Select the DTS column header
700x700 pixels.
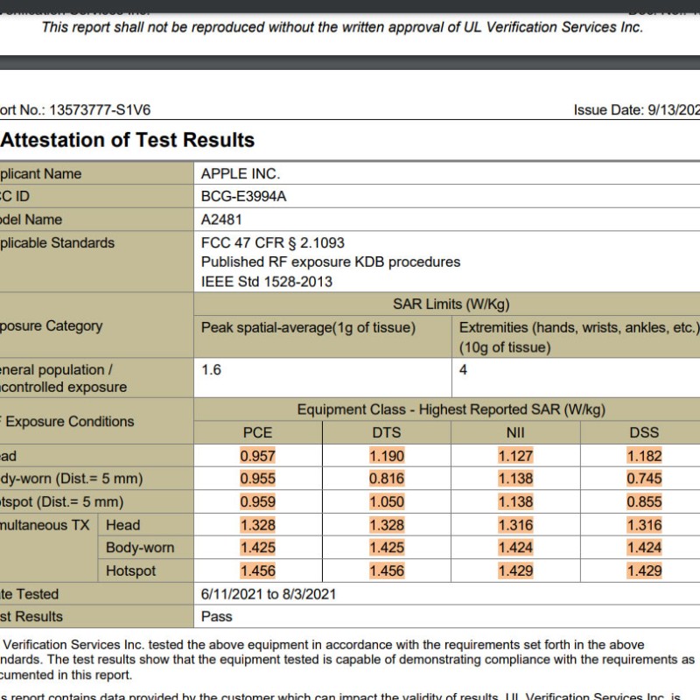tap(387, 432)
